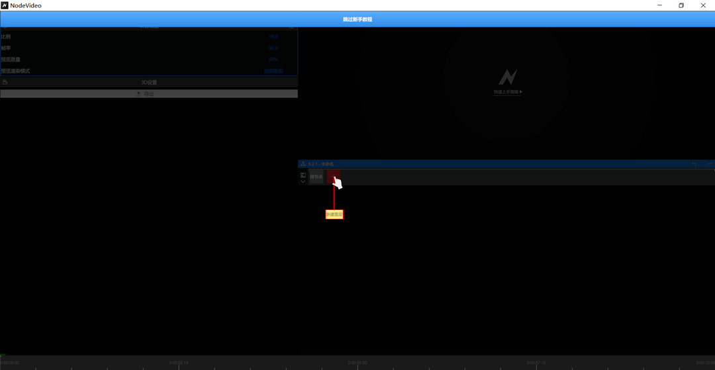Restore down the NodeVideo window
Image resolution: width=715 pixels, height=370 pixels.
[x=681, y=5]
